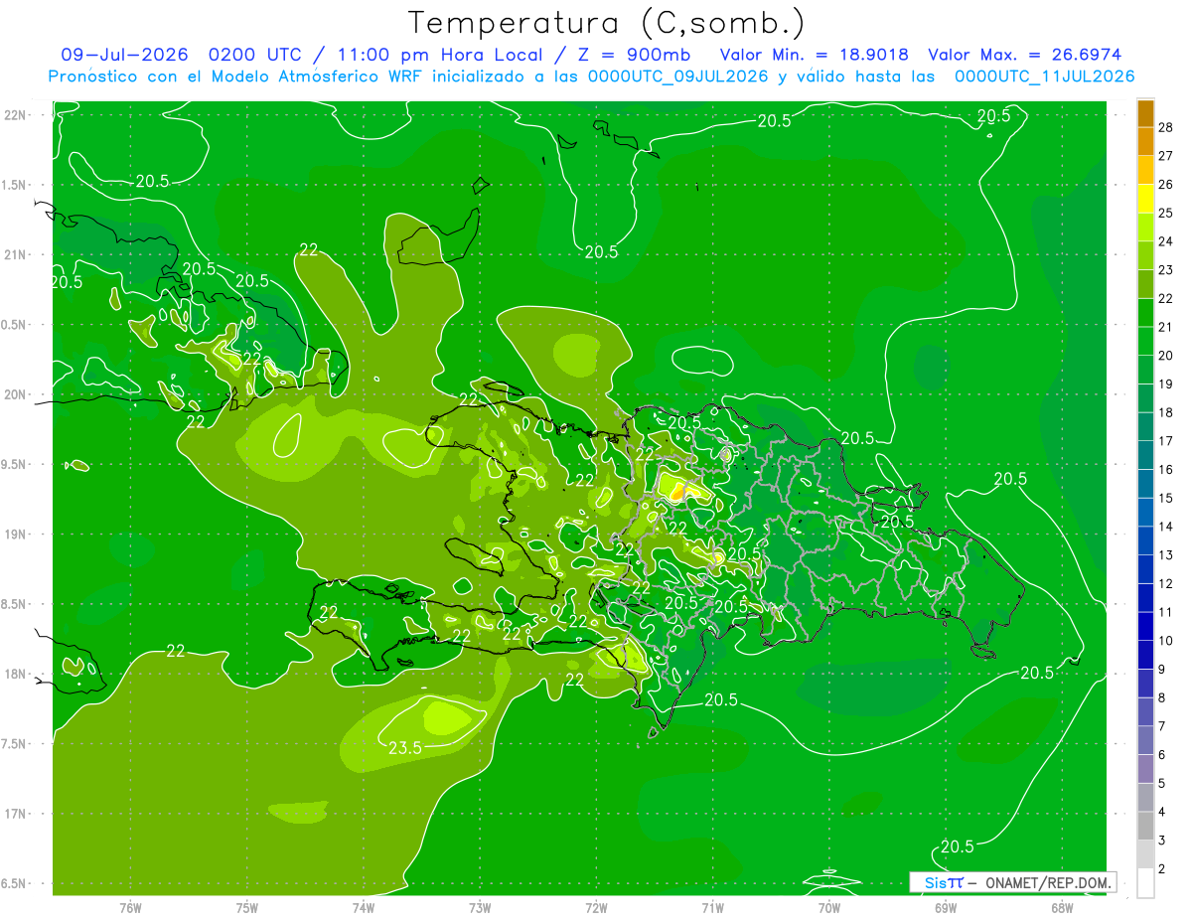Click the "Temperatura (C,somb.)" chart title

[607, 23]
